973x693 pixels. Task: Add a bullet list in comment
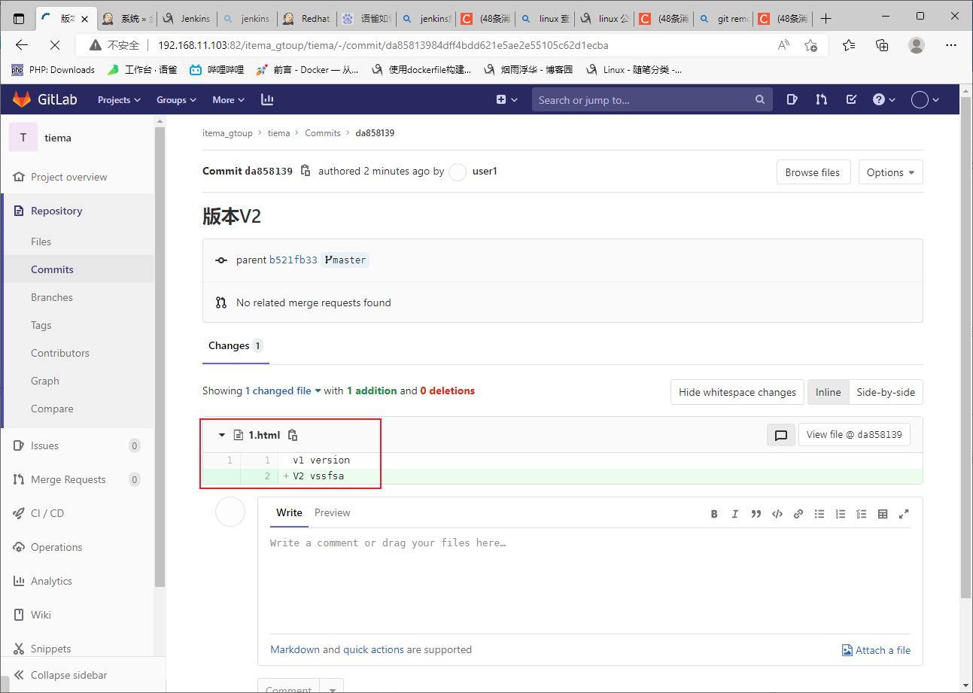819,515
